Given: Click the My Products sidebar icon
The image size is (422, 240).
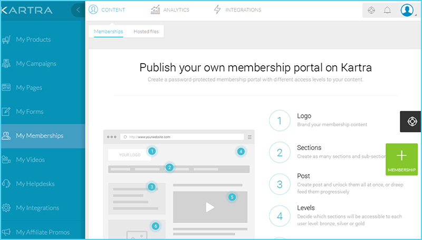Looking at the screenshot, I should pos(6,39).
